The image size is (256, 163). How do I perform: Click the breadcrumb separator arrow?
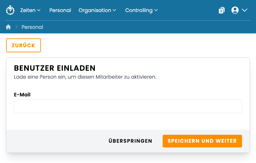(x=16, y=27)
